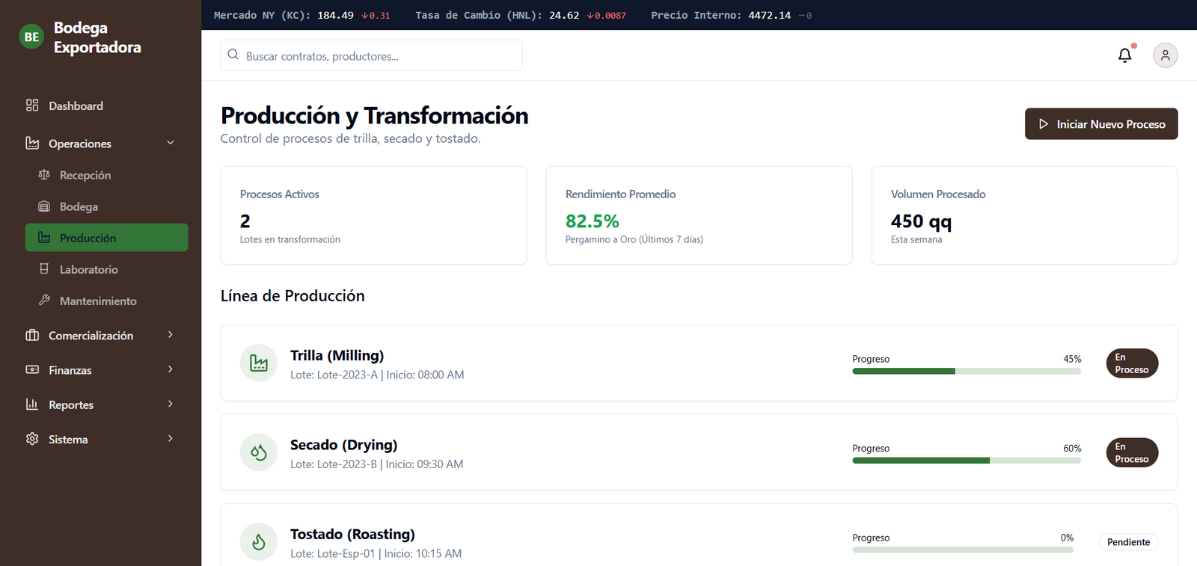Open the user profile avatar
Viewport: 1197px width, 566px height.
[1165, 55]
